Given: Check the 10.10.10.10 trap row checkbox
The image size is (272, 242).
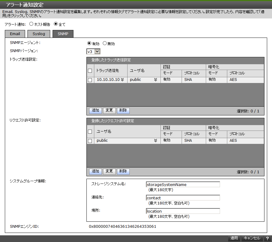Looking at the screenshot, I should coord(90,79).
